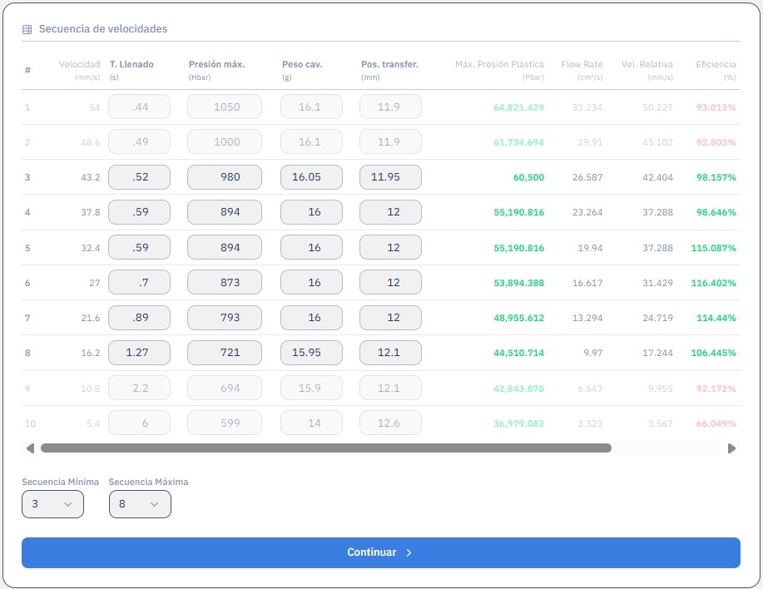Image resolution: width=763 pixels, height=589 pixels.
Task: Click the horizontal scrollbar thumb
Action: click(x=326, y=448)
